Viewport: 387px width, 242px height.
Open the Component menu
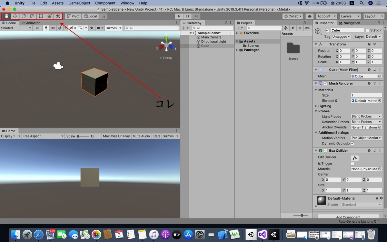tap(105, 3)
